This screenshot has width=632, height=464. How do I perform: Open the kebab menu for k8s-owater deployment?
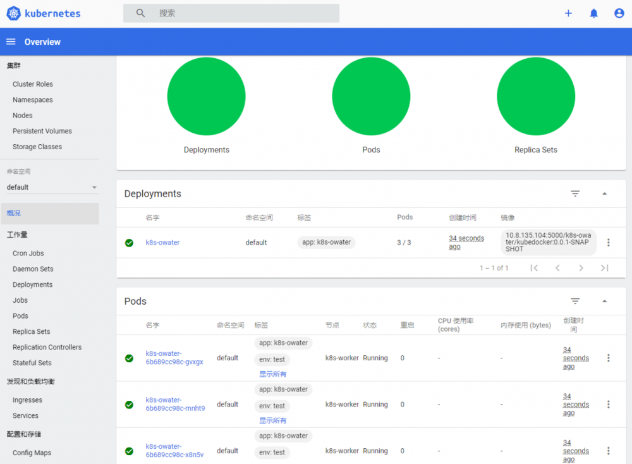609,242
